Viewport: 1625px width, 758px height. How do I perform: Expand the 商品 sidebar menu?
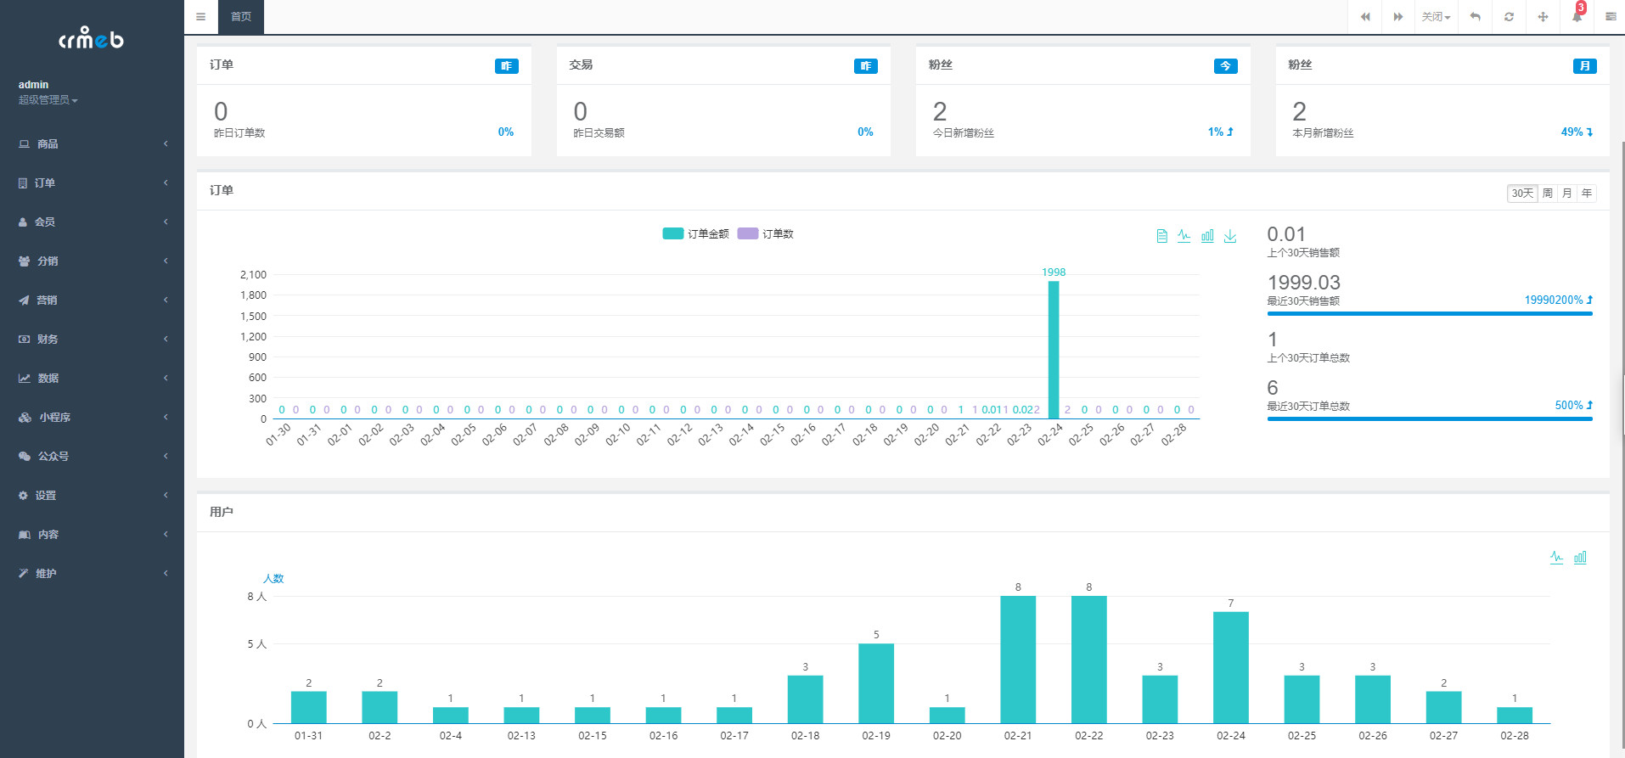(x=92, y=144)
